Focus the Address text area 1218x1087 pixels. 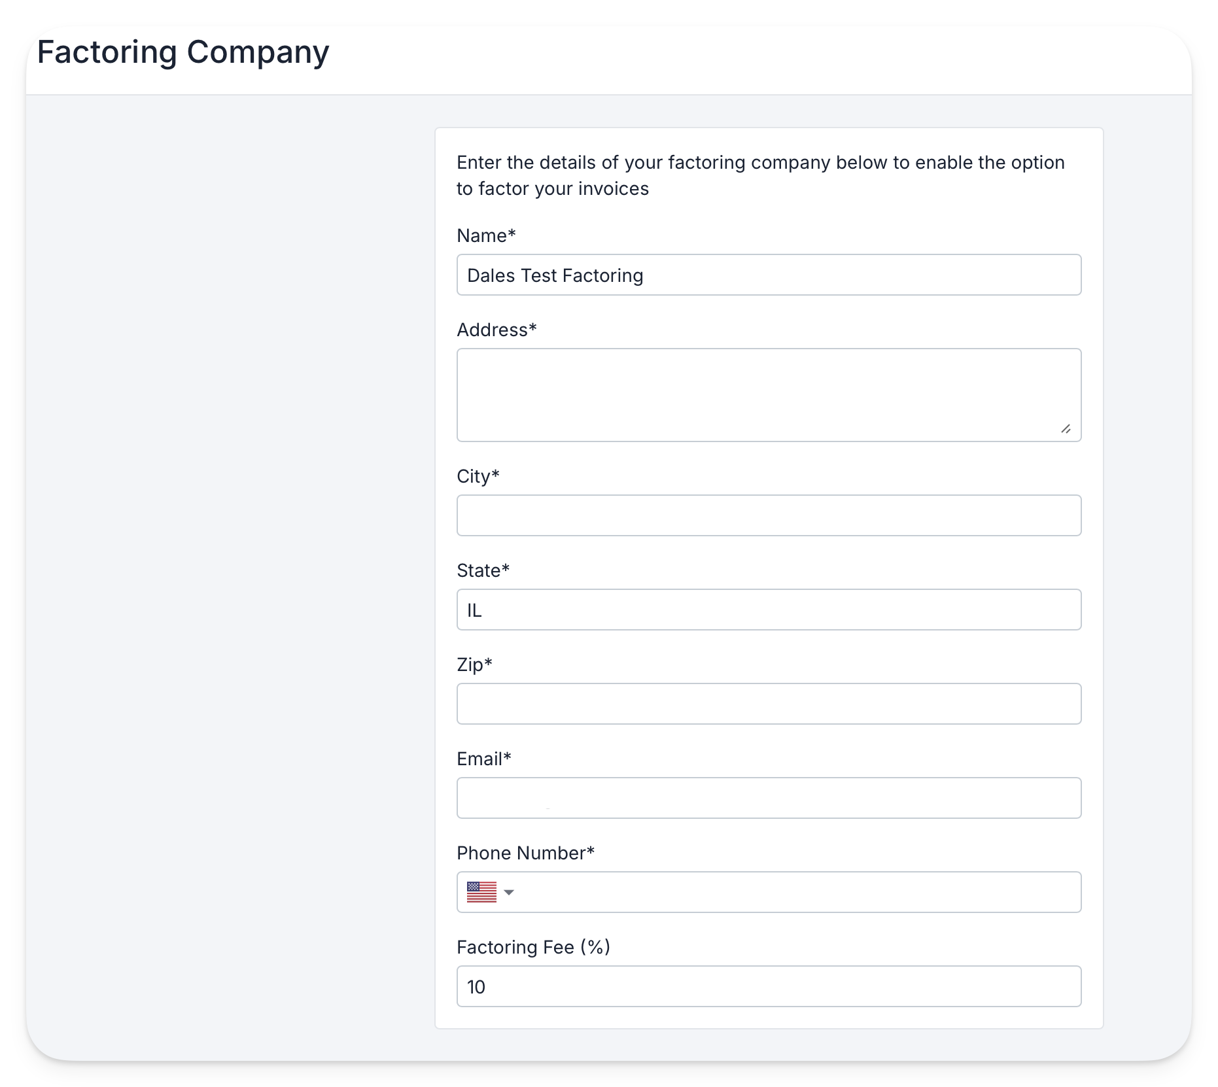pyautogui.click(x=769, y=395)
